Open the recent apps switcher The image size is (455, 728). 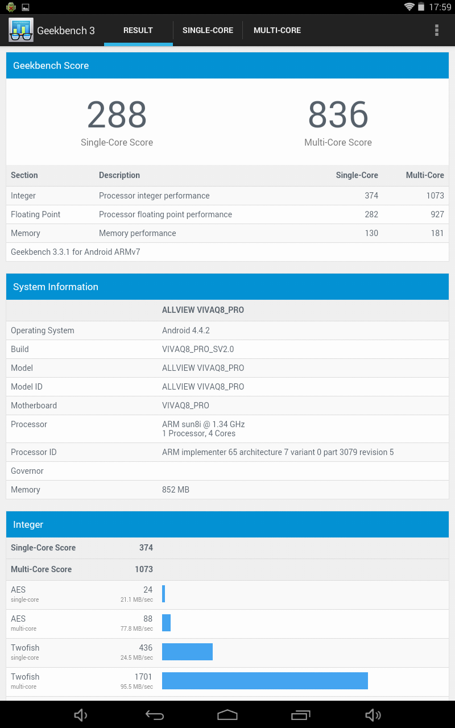click(301, 715)
